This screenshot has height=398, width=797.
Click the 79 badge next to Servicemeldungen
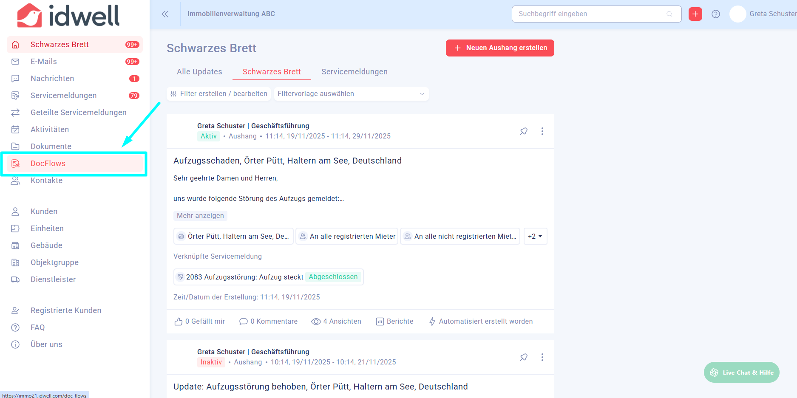pyautogui.click(x=134, y=96)
